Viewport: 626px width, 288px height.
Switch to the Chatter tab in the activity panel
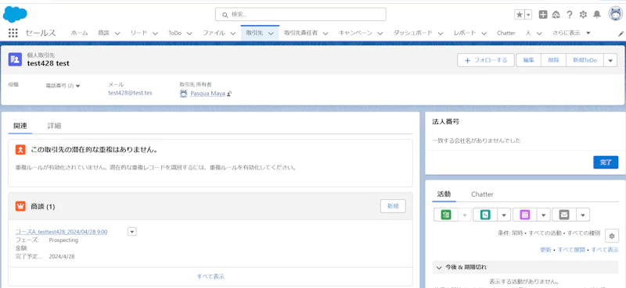(x=482, y=194)
